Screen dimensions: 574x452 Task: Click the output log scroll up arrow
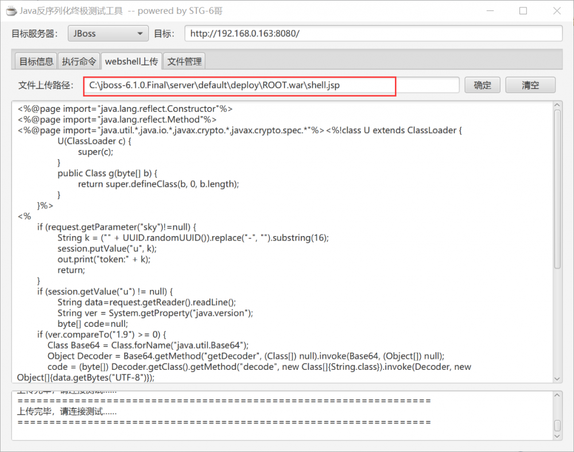click(x=557, y=395)
